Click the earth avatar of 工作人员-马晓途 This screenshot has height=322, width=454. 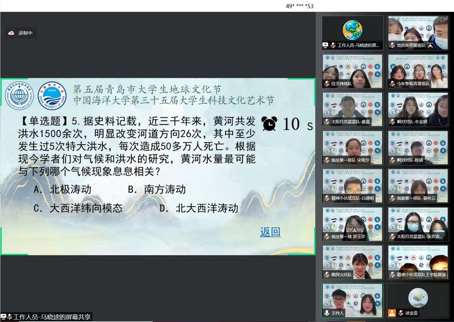click(x=352, y=30)
